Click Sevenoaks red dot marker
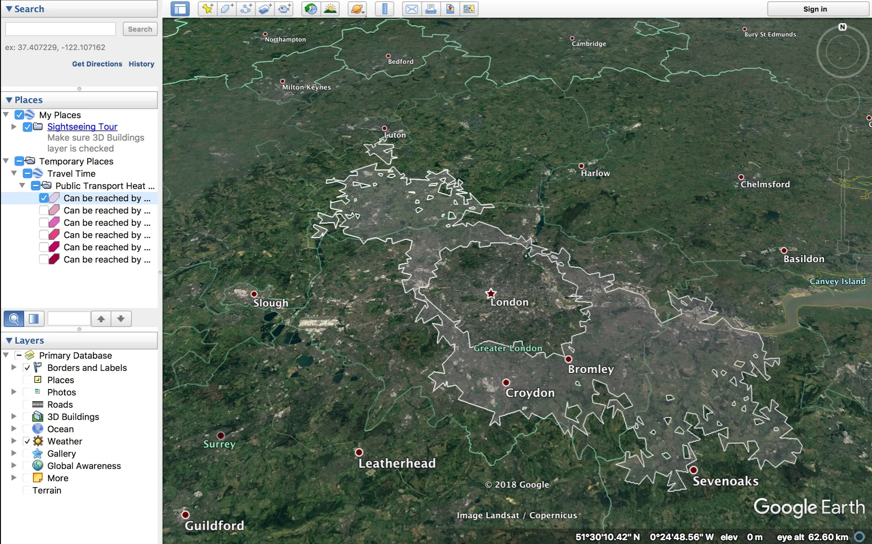Screen dimensions: 872x544 pyautogui.click(x=693, y=470)
